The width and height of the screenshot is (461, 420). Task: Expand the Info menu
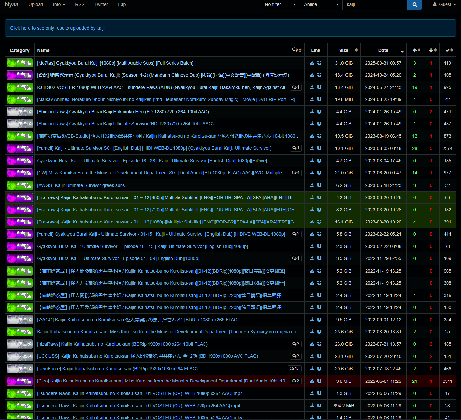59,5
